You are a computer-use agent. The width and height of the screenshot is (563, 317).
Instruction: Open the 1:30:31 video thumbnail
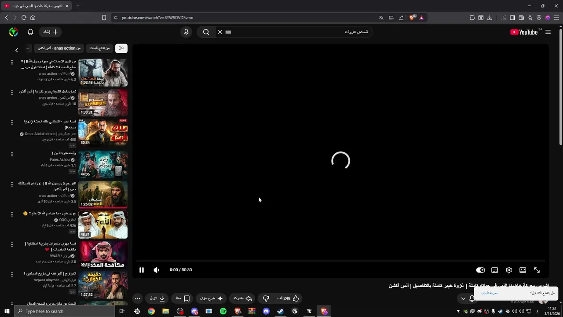tap(103, 102)
